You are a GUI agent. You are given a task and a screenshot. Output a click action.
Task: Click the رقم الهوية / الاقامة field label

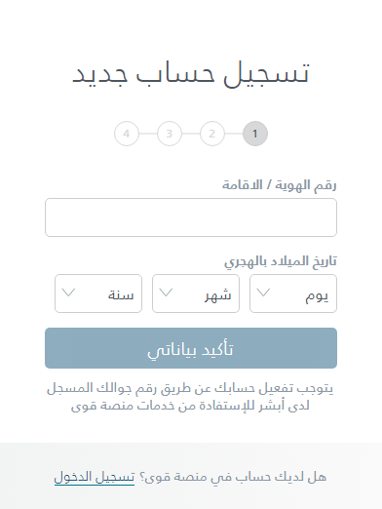click(280, 185)
